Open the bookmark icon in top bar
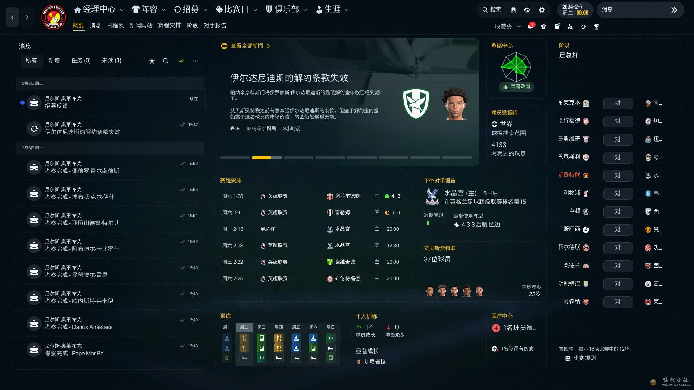This screenshot has height=390, width=694. 514,10
